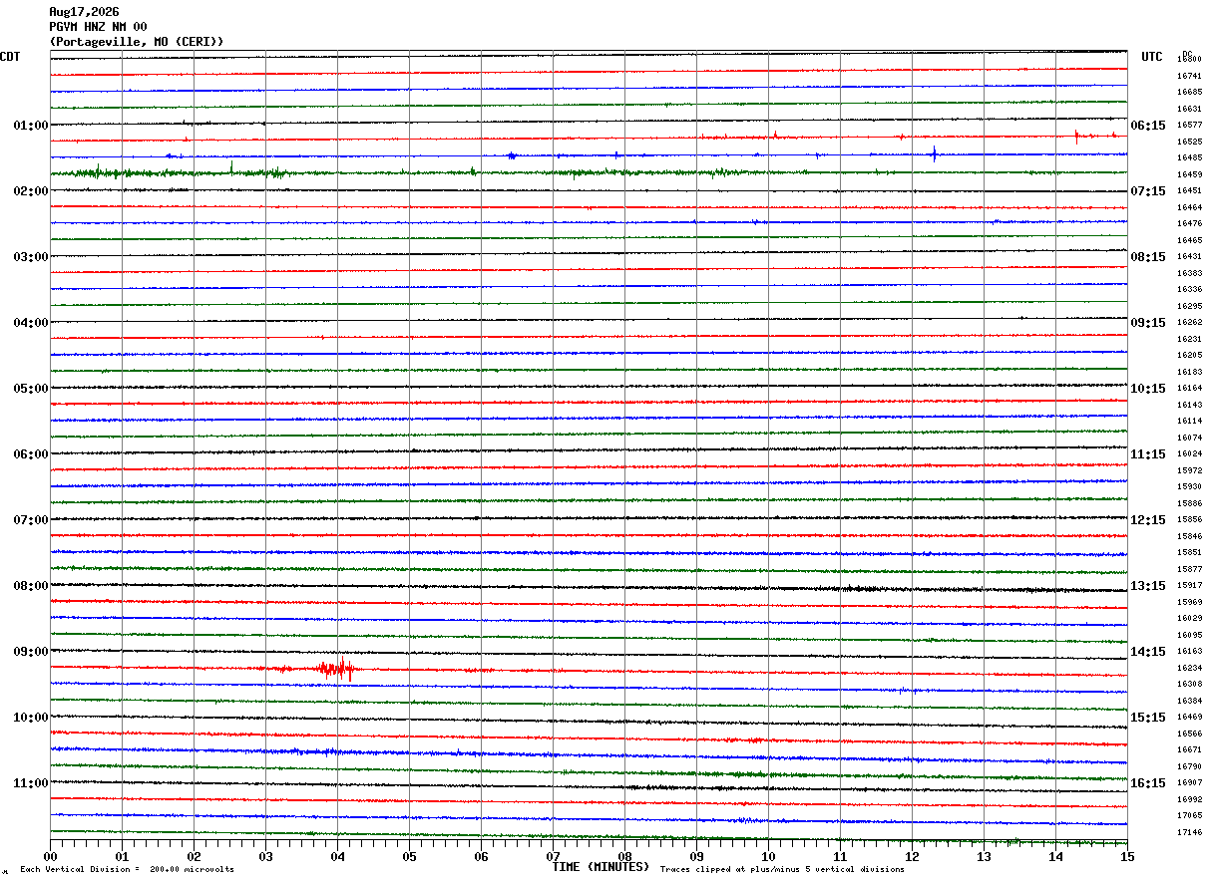Click the CDT column header

pos(10,57)
